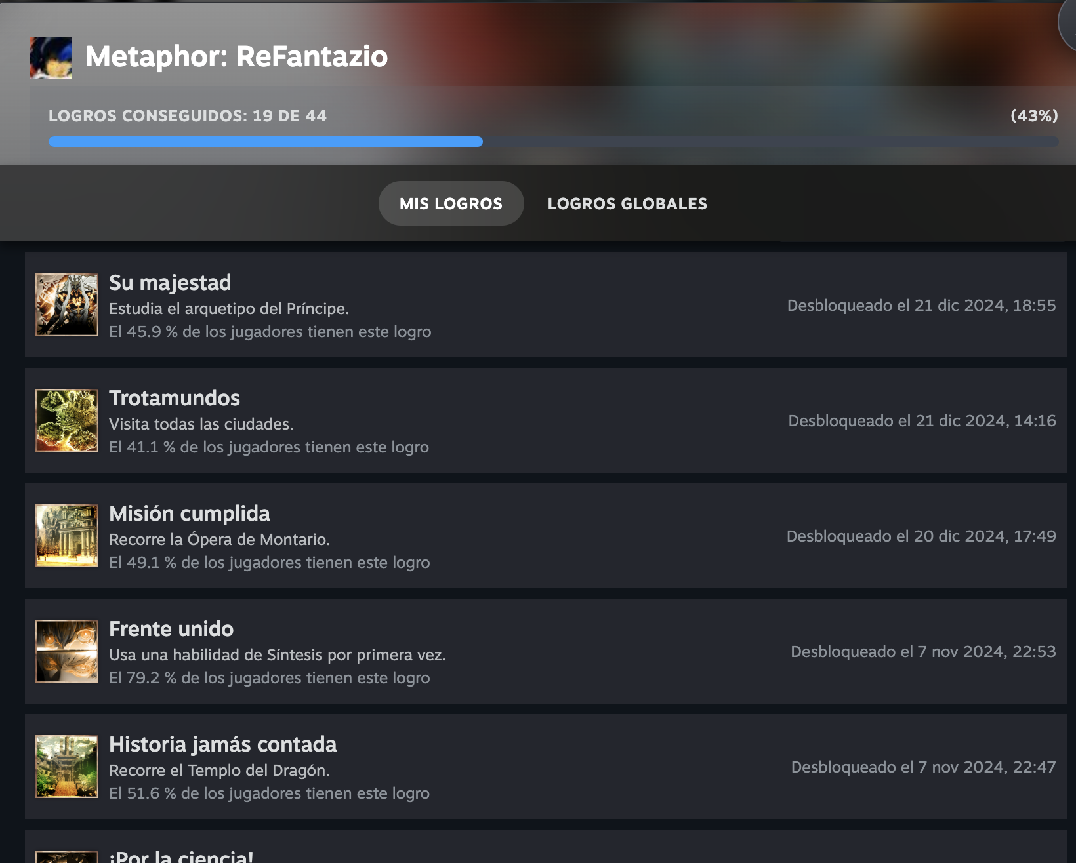The image size is (1076, 863).
Task: Switch to the MIS LOGROS tab
Action: click(451, 203)
